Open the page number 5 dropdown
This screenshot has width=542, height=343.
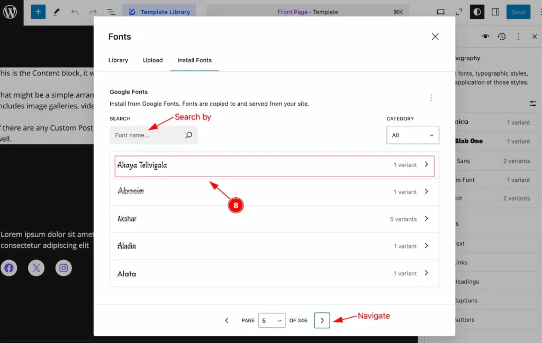(x=272, y=321)
